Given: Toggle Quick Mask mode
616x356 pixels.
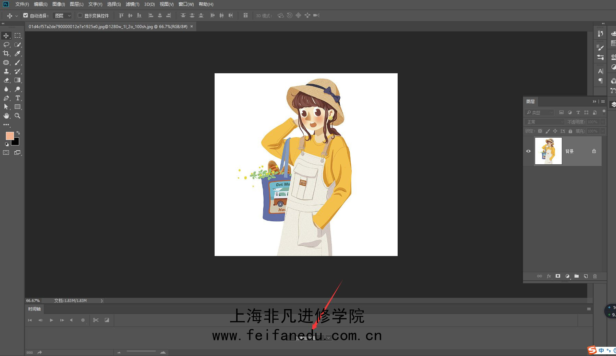Looking at the screenshot, I should click(6, 153).
